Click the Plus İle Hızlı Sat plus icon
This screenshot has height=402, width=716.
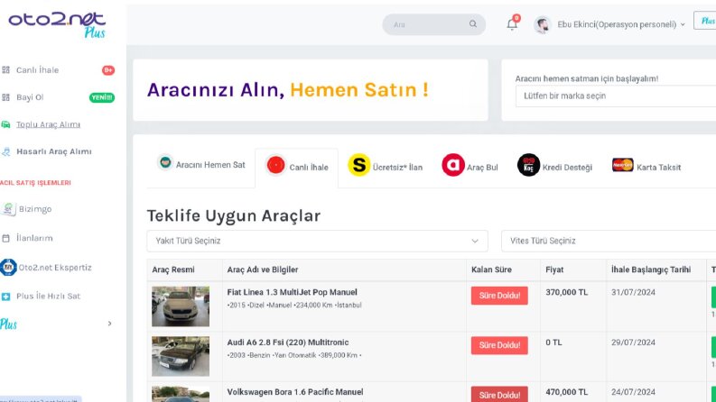tap(6, 297)
